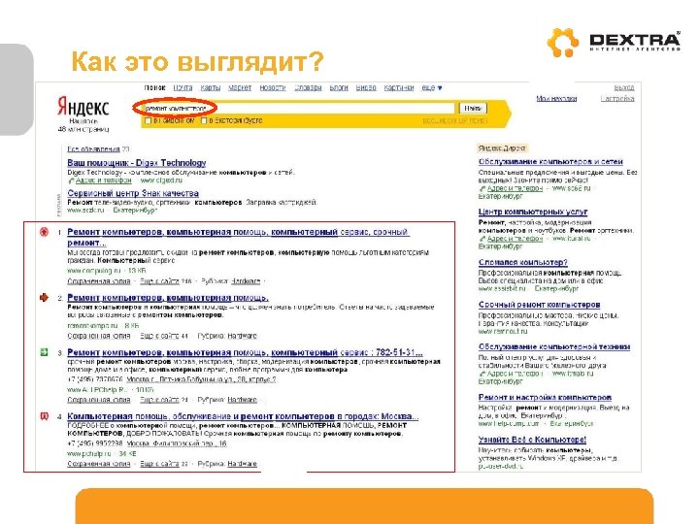Click the green favicon beside result 3
Screen dimensions: 699x524
(44, 352)
